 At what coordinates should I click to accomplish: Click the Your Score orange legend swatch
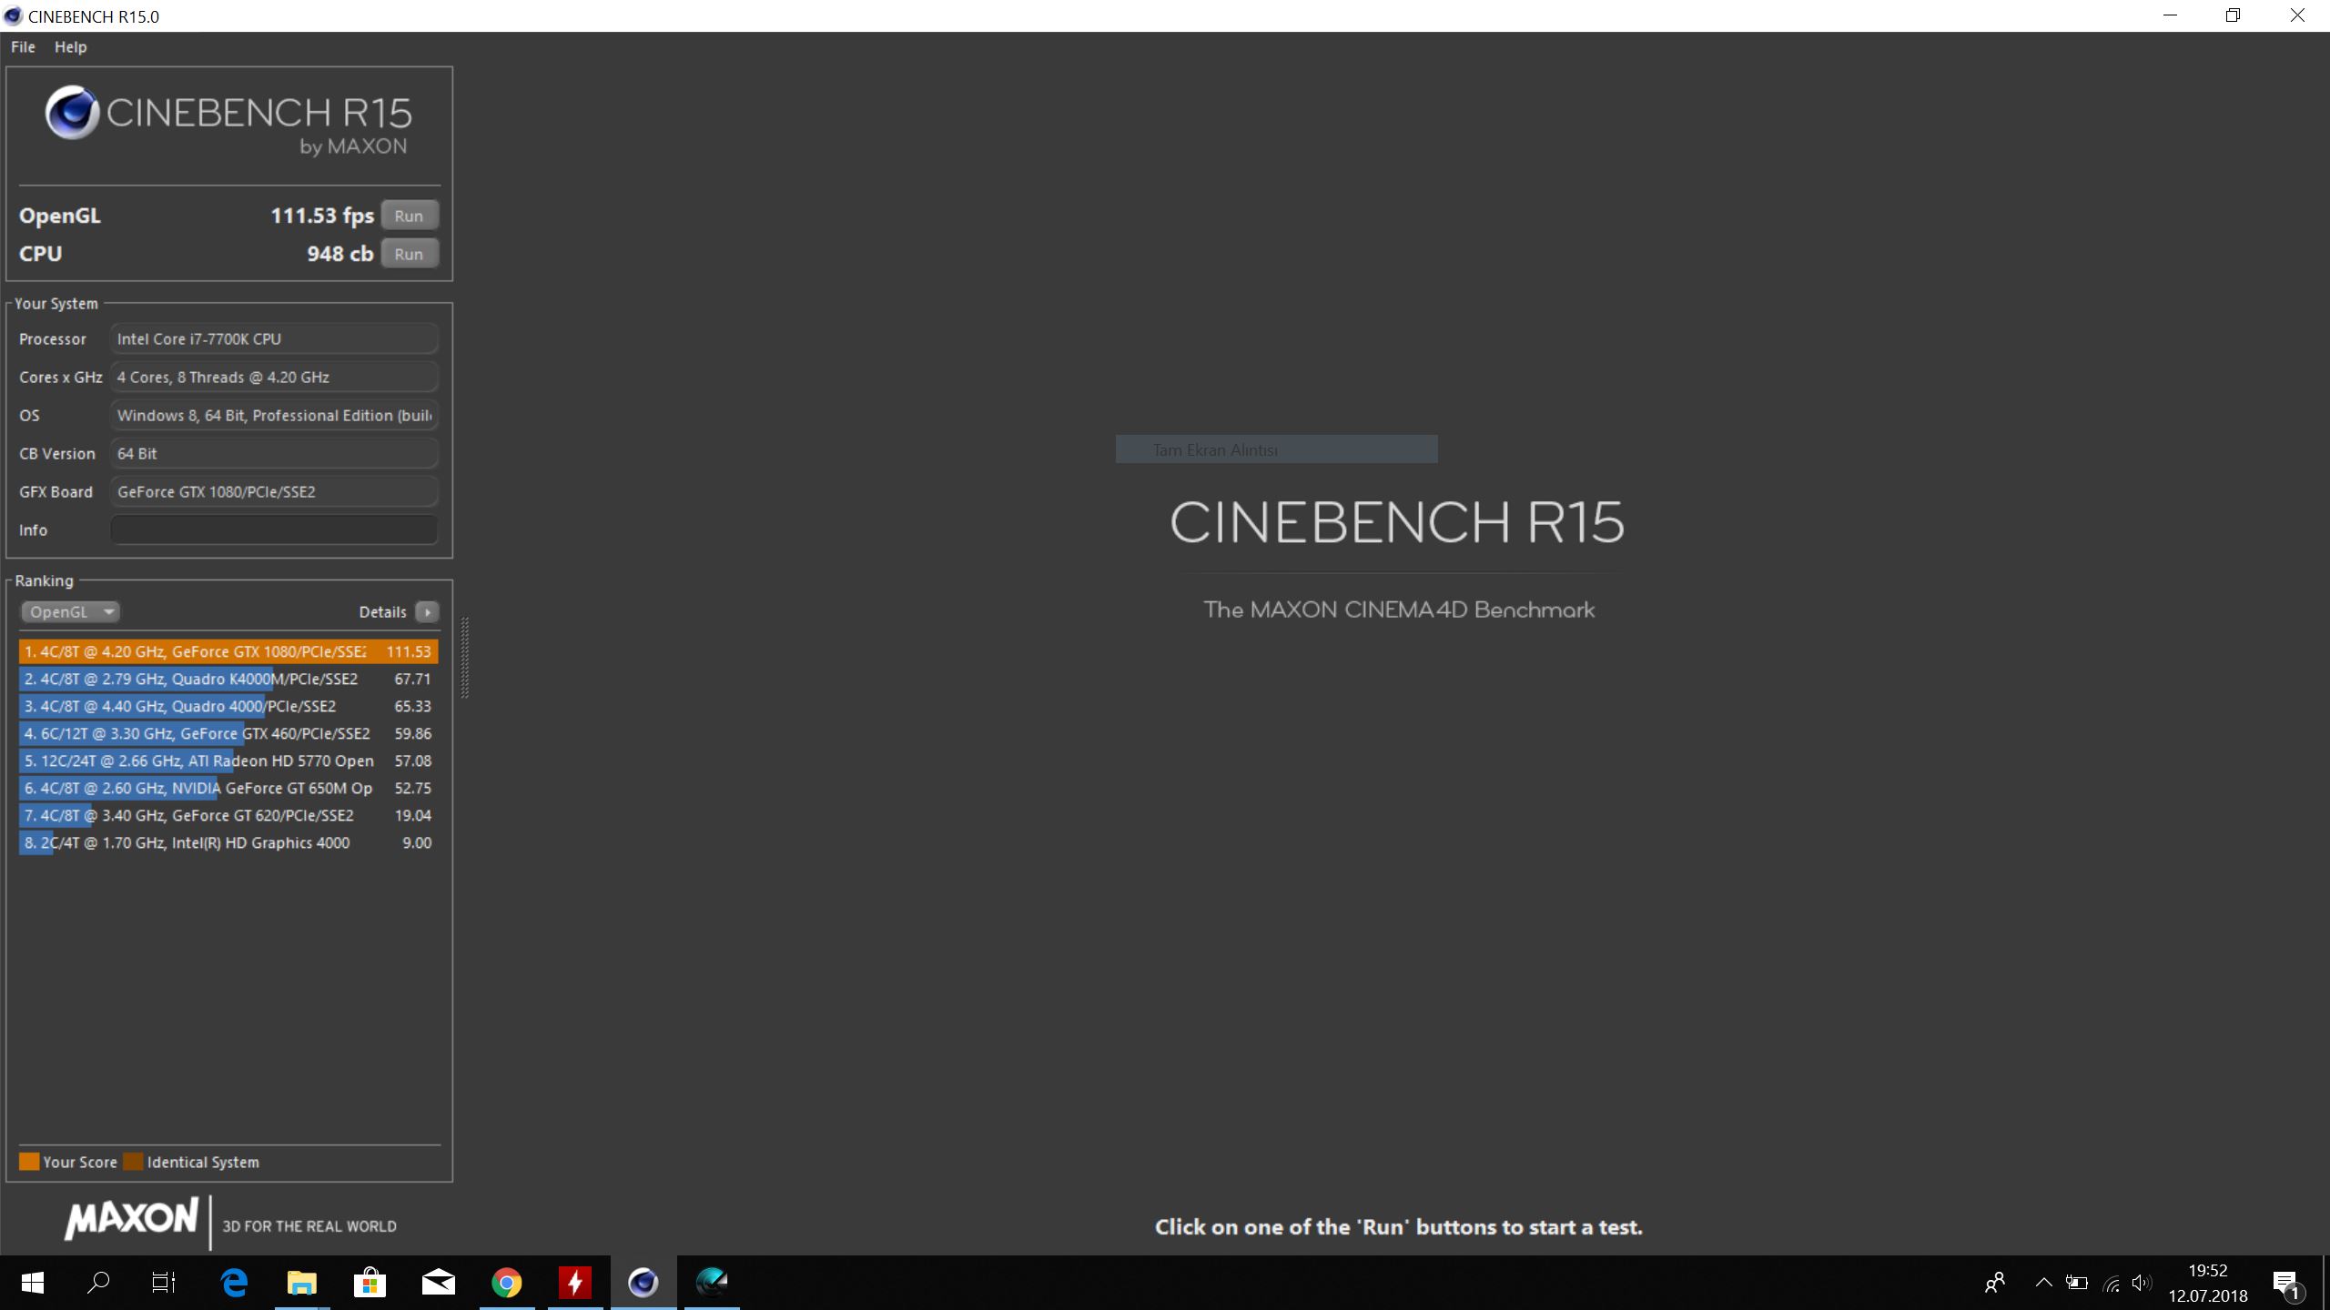(x=29, y=1162)
